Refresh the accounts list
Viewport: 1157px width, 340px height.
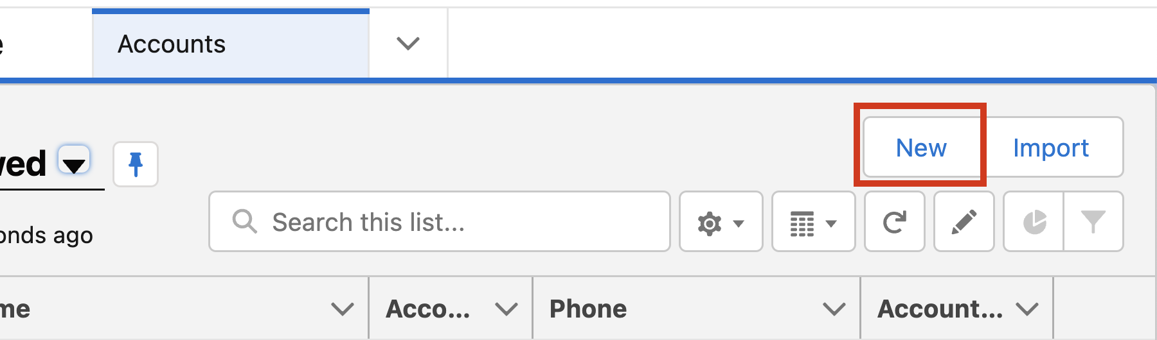coord(894,222)
